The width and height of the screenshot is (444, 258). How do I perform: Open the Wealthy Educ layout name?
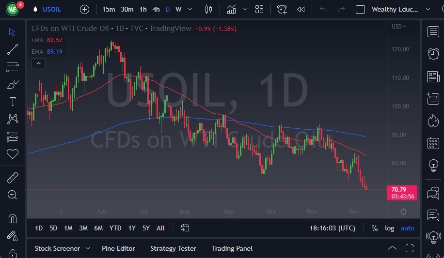pos(395,9)
